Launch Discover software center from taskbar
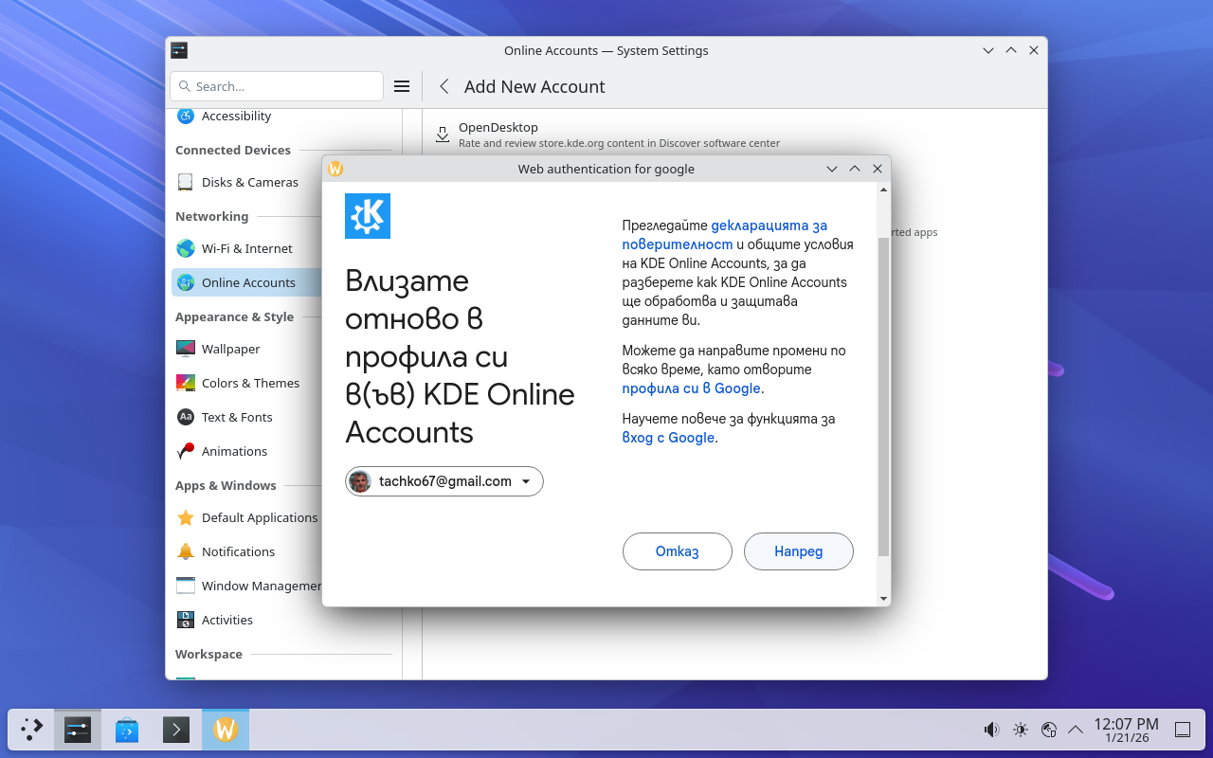Viewport: 1213px width, 758px height. pos(127,730)
